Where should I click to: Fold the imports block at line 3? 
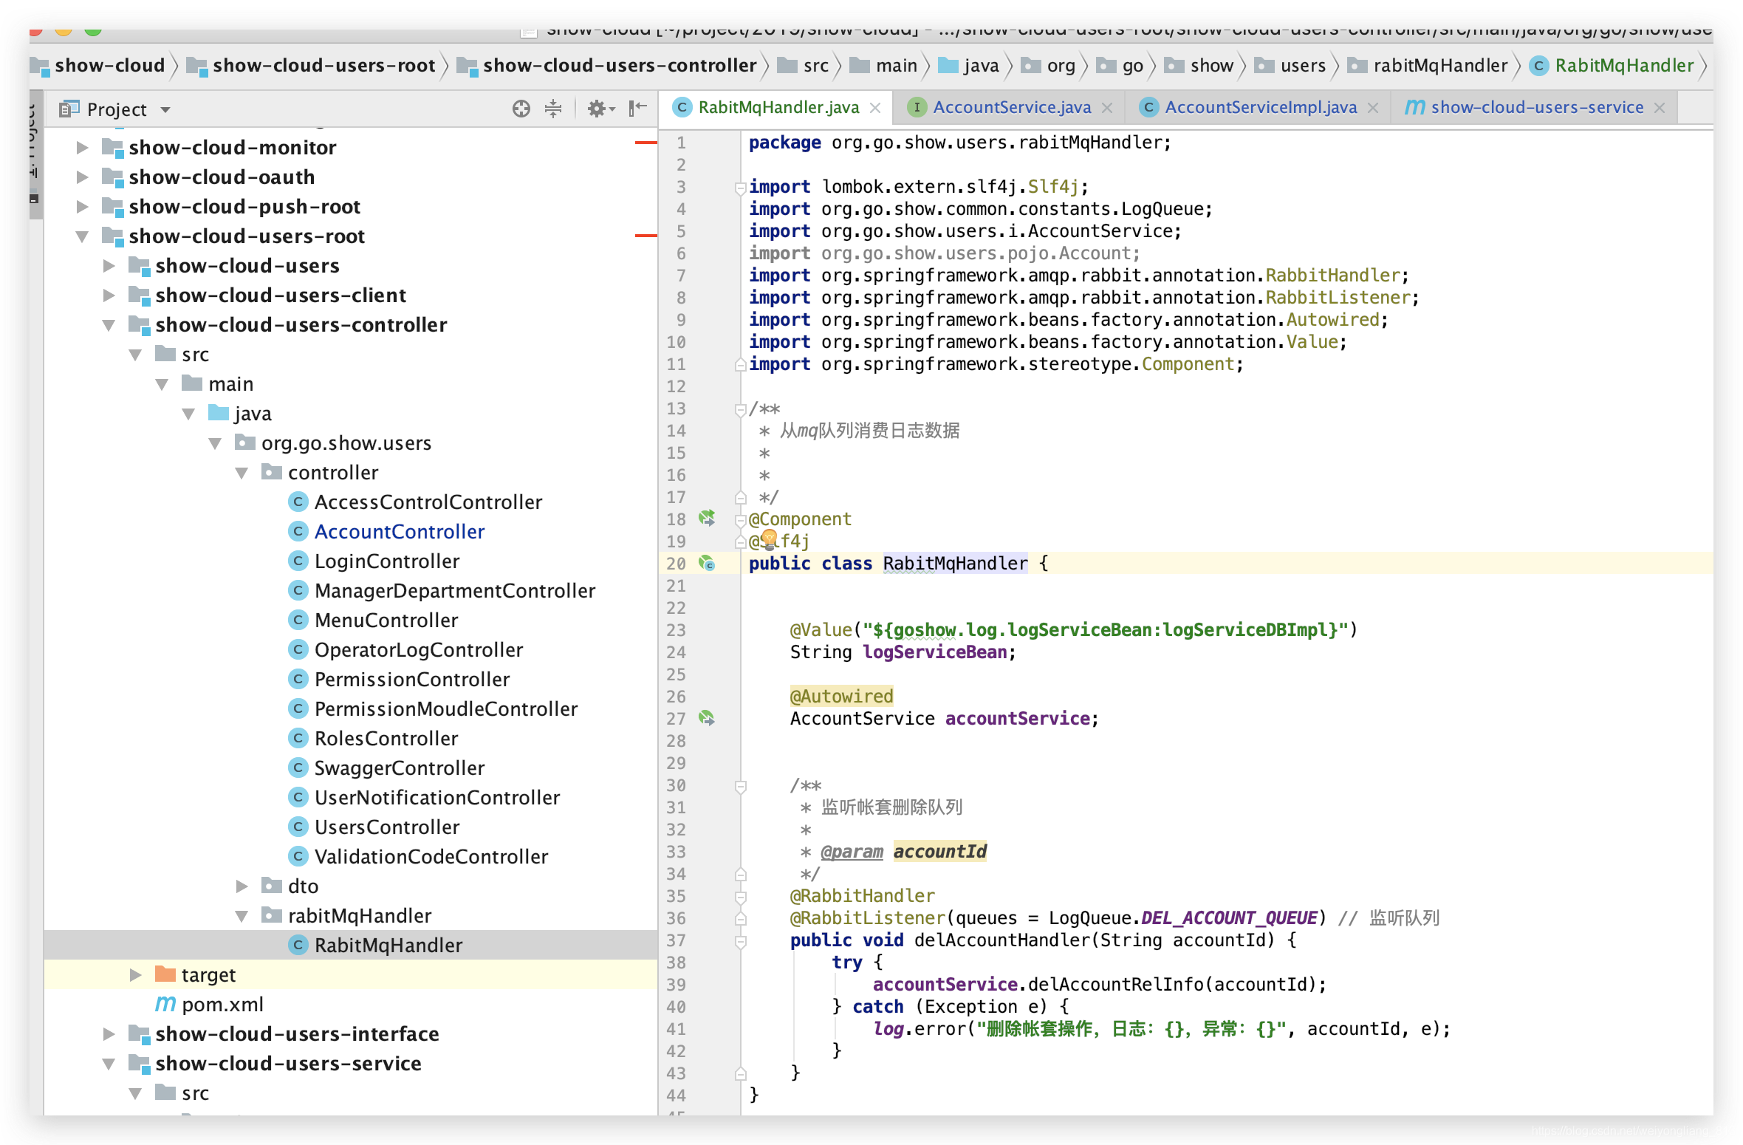(740, 188)
